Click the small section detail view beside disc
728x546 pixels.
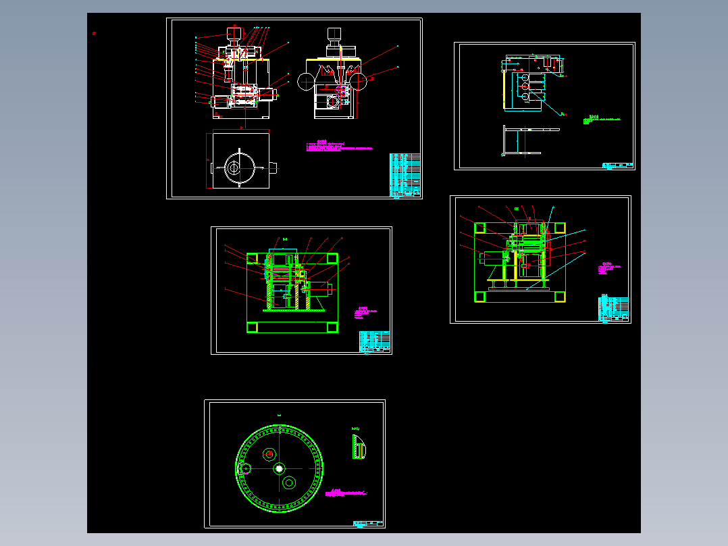click(359, 447)
